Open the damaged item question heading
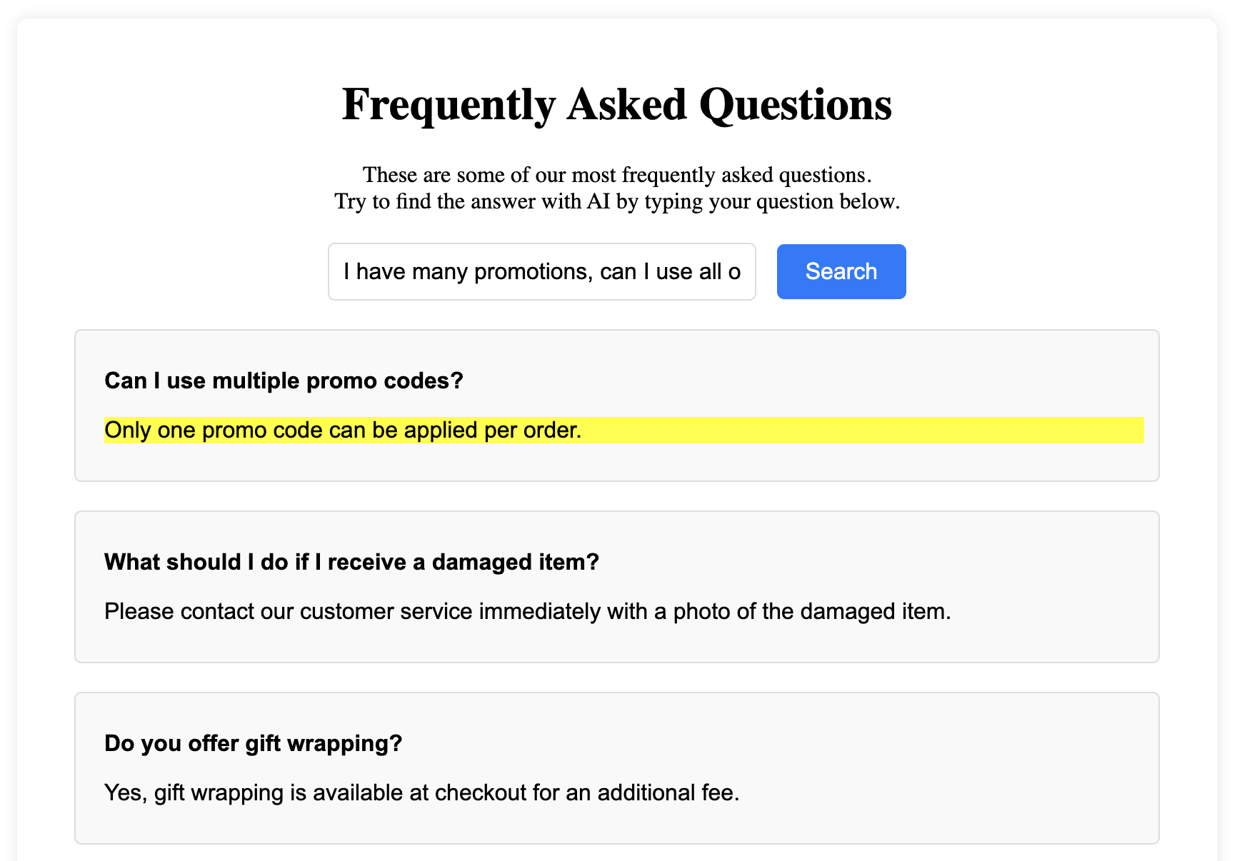The height and width of the screenshot is (861, 1237). pyautogui.click(x=351, y=562)
